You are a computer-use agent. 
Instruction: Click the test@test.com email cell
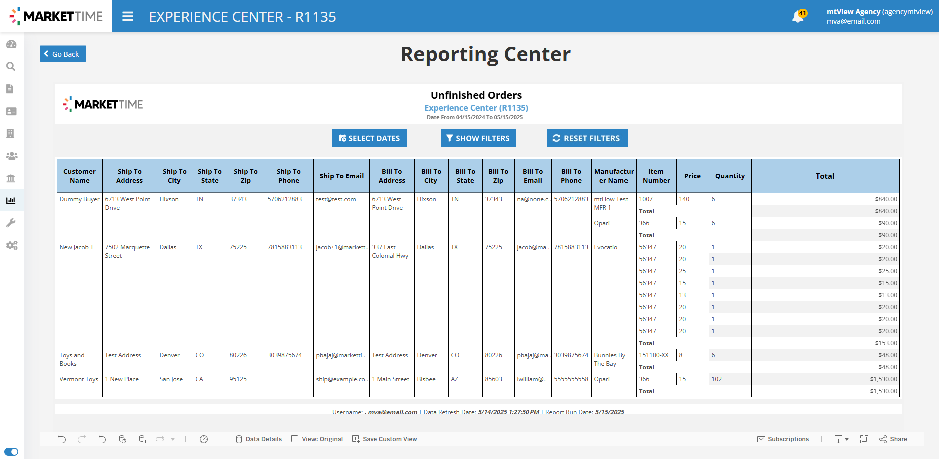(342, 217)
